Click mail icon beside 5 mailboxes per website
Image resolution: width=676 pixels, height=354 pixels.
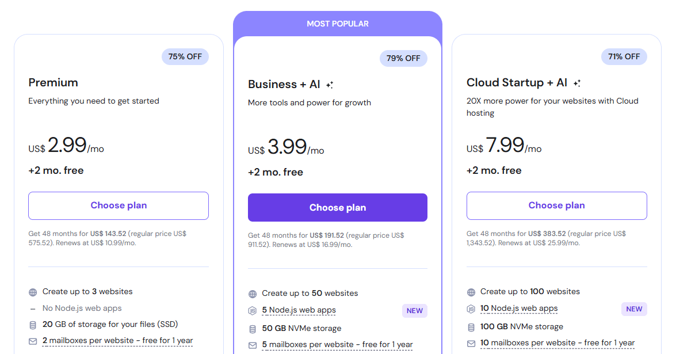pyautogui.click(x=253, y=345)
